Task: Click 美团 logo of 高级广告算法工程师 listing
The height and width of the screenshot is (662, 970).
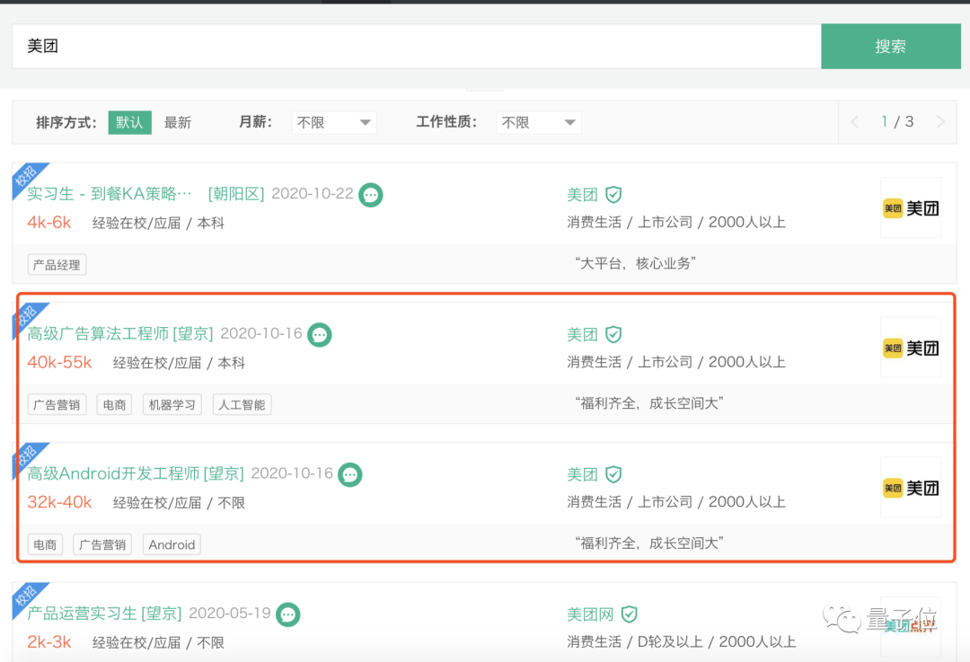Action: click(x=911, y=348)
